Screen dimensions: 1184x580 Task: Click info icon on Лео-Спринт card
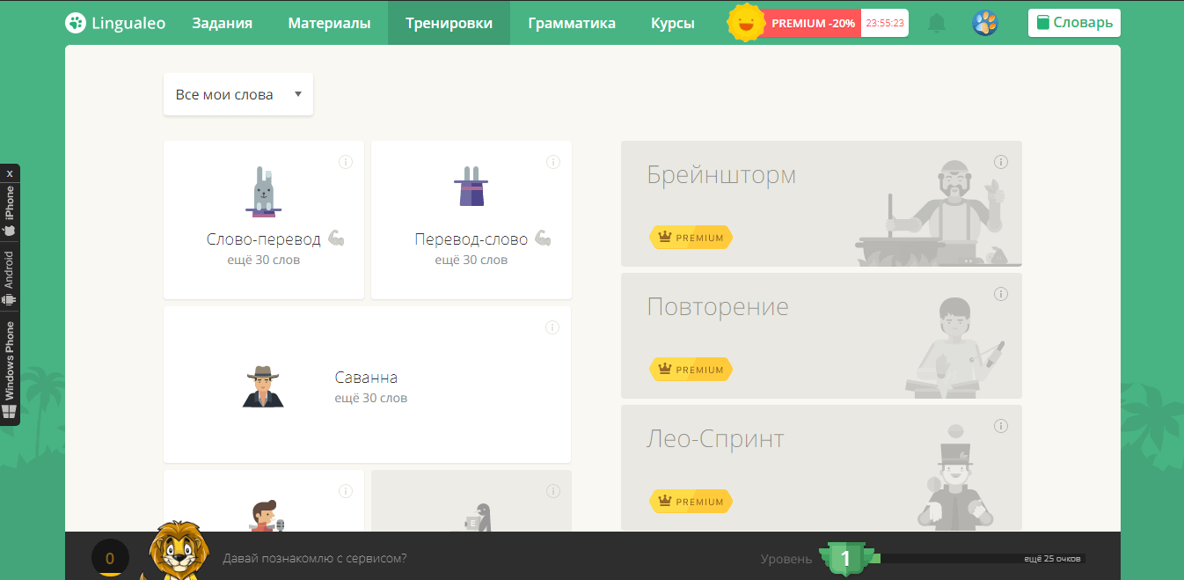[x=1001, y=426]
